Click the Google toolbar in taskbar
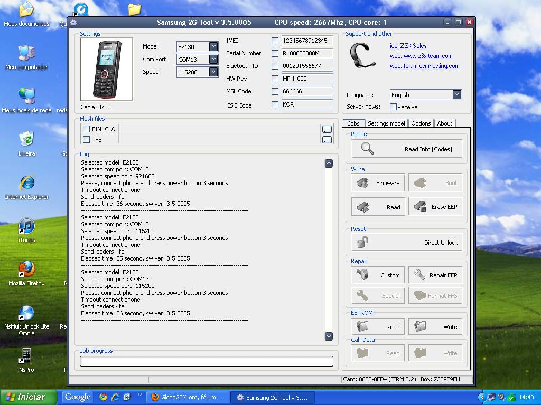This screenshot has width=541, height=405. click(x=78, y=397)
